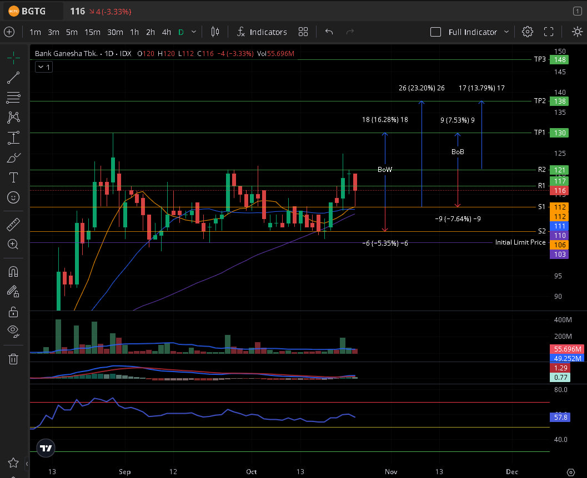Open the Indicators menu
This screenshot has width=587, height=478.
[x=262, y=32]
